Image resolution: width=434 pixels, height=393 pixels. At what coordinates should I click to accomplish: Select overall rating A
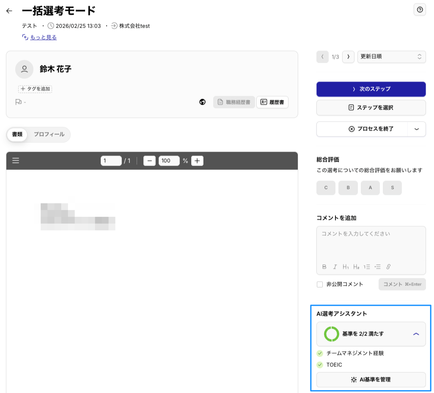click(370, 188)
